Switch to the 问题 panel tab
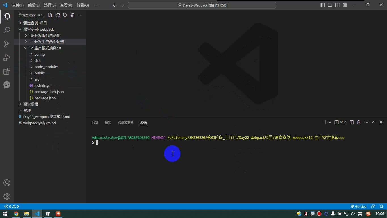The height and width of the screenshot is (218, 387). (x=95, y=122)
